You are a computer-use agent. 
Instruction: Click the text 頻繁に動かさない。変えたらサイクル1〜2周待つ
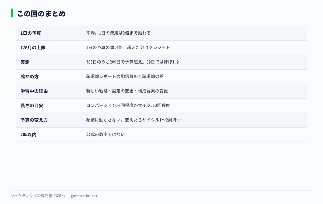(134, 120)
